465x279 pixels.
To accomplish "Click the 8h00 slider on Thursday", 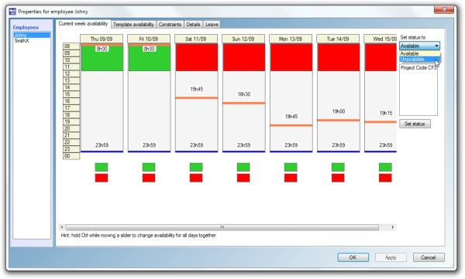I will (102, 45).
